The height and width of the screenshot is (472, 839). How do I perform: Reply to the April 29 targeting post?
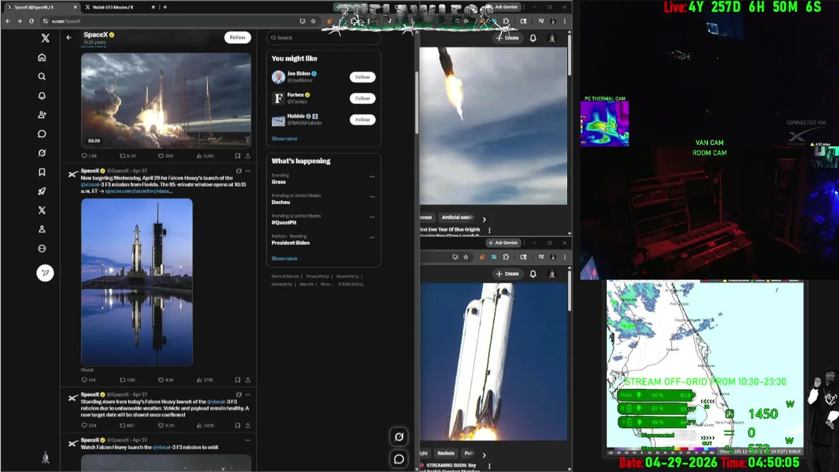point(88,380)
